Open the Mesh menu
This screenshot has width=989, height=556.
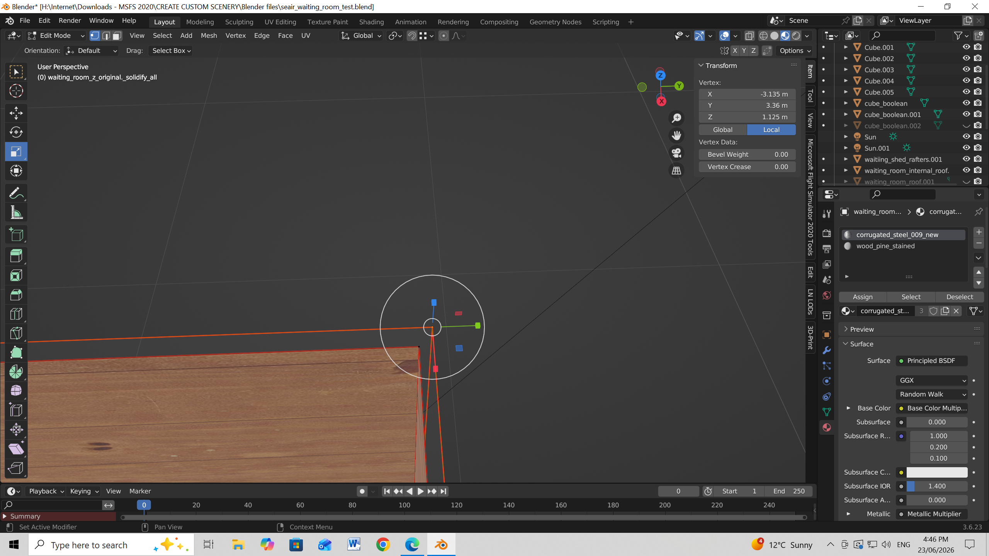[209, 36]
